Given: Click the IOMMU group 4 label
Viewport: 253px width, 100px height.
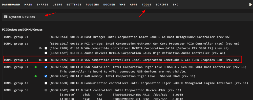Looking at the screenshot, I should coord(16,83).
